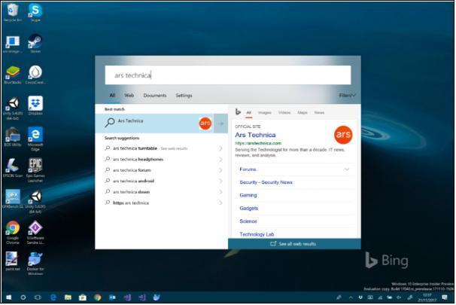Open the Recycle Bin desktop icon
456x305 pixels.
click(13, 12)
